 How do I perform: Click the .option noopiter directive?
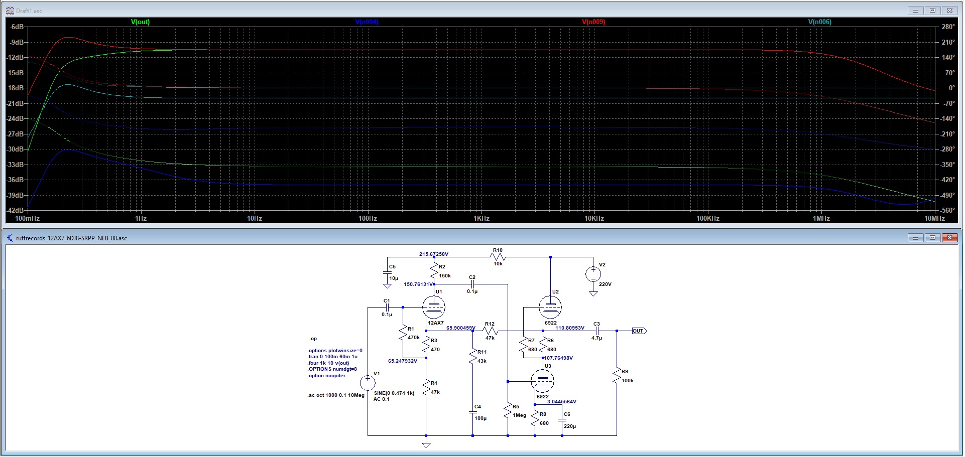pyautogui.click(x=326, y=376)
